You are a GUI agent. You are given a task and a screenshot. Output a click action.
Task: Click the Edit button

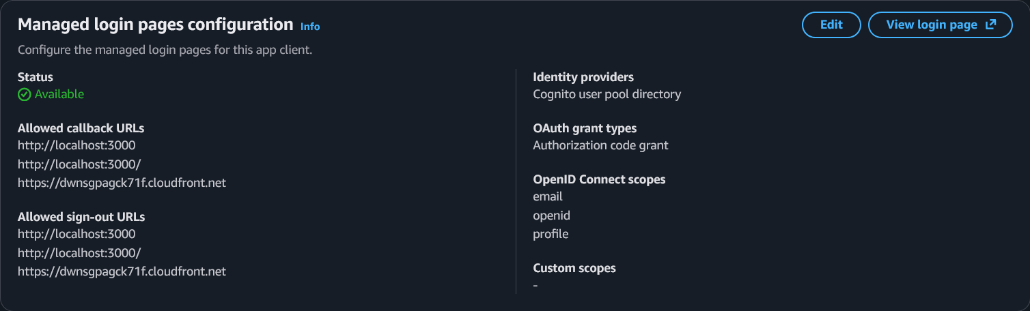(831, 25)
